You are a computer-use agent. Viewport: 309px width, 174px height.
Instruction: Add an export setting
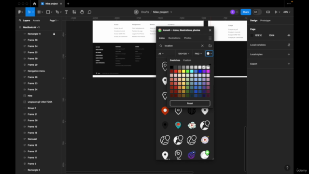click(289, 64)
